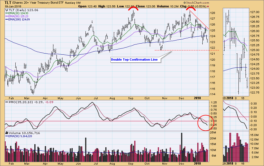The width and height of the screenshot is (264, 166).
Task: Click the PMO(35,20,10) indicator label
Action: (x=30, y=102)
